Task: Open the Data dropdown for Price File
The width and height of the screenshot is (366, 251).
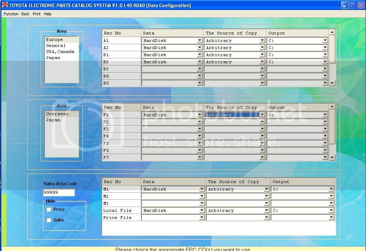Action: (202, 218)
